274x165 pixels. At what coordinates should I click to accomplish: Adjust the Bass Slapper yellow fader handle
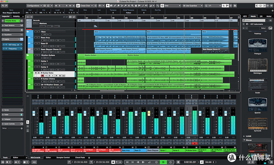click(x=149, y=113)
